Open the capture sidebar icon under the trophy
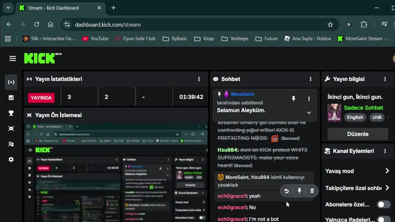Image resolution: width=395 pixels, height=222 pixels. click(x=11, y=129)
